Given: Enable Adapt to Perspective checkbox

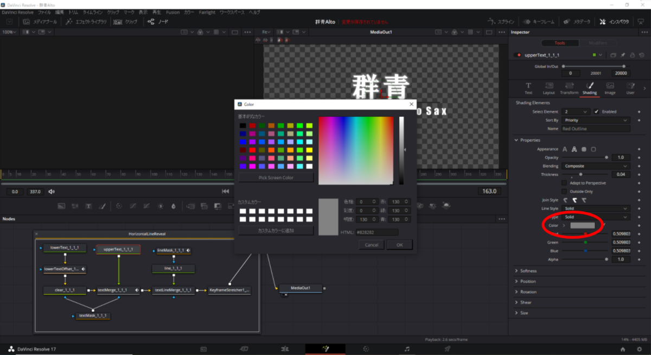Looking at the screenshot, I should (564, 183).
